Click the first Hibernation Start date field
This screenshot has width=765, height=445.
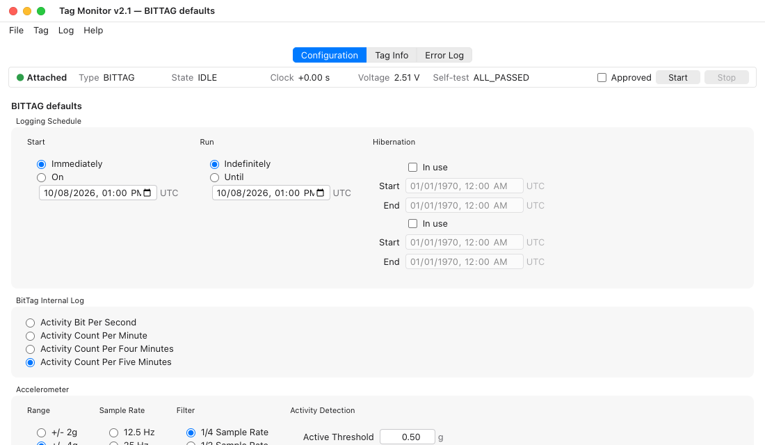click(x=465, y=186)
